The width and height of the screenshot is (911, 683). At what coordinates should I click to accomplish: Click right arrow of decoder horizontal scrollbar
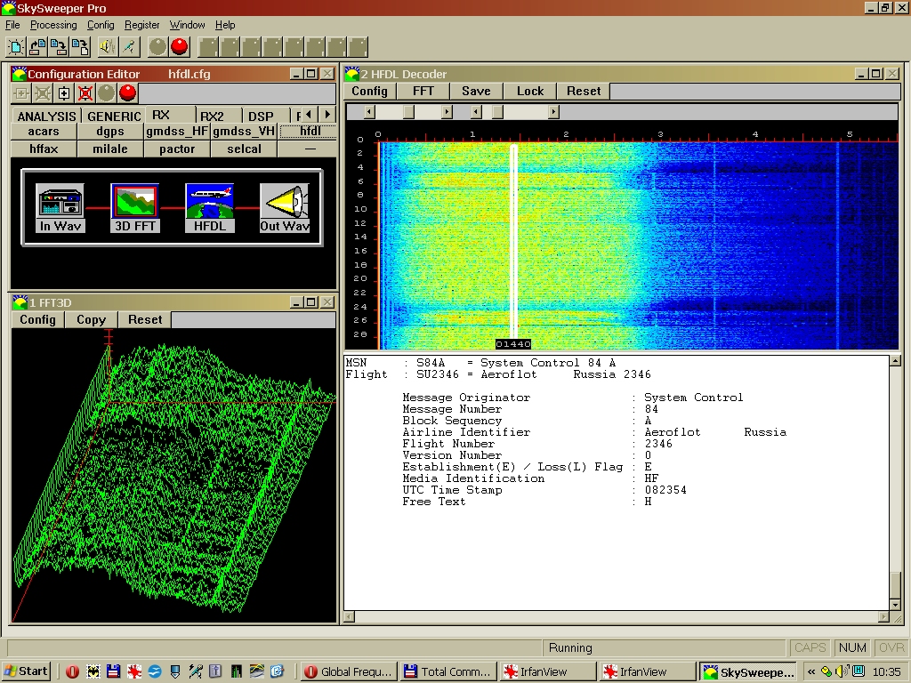point(883,617)
